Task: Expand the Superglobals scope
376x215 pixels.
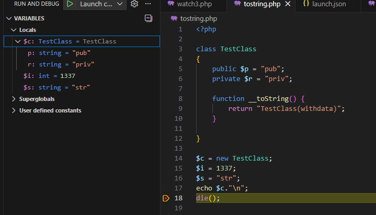Action: coord(14,99)
